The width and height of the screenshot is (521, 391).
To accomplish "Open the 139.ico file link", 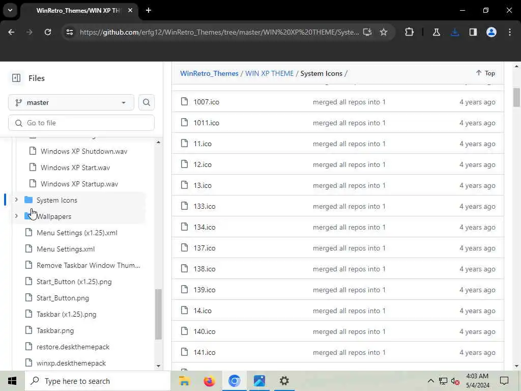I will coord(205,290).
